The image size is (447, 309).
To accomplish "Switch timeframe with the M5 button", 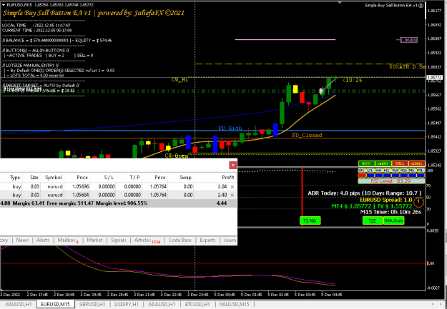I will tap(412, 171).
